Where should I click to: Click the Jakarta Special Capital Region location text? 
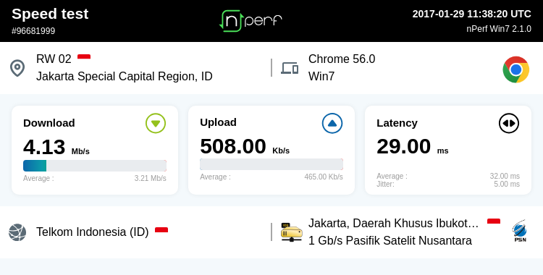pyautogui.click(x=125, y=76)
